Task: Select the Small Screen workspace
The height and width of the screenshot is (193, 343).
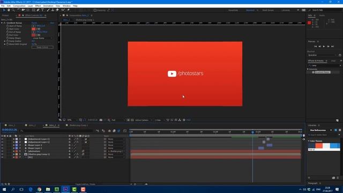Action: (268, 10)
